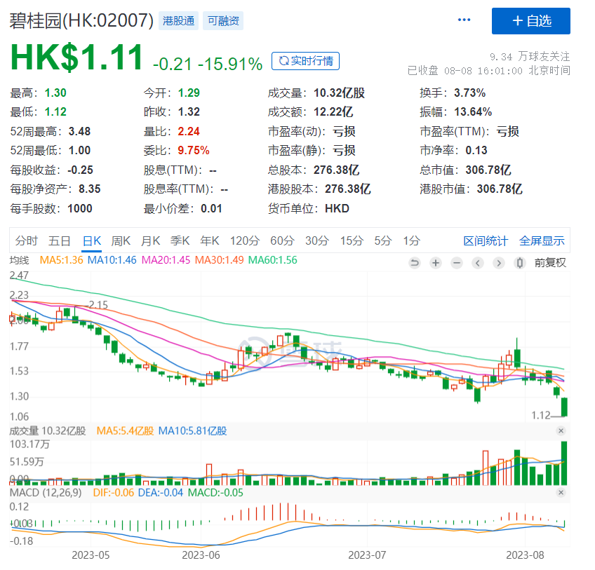The height and width of the screenshot is (570, 595).
Task: Click the 52周最高 3.48 value
Action: pos(79,131)
